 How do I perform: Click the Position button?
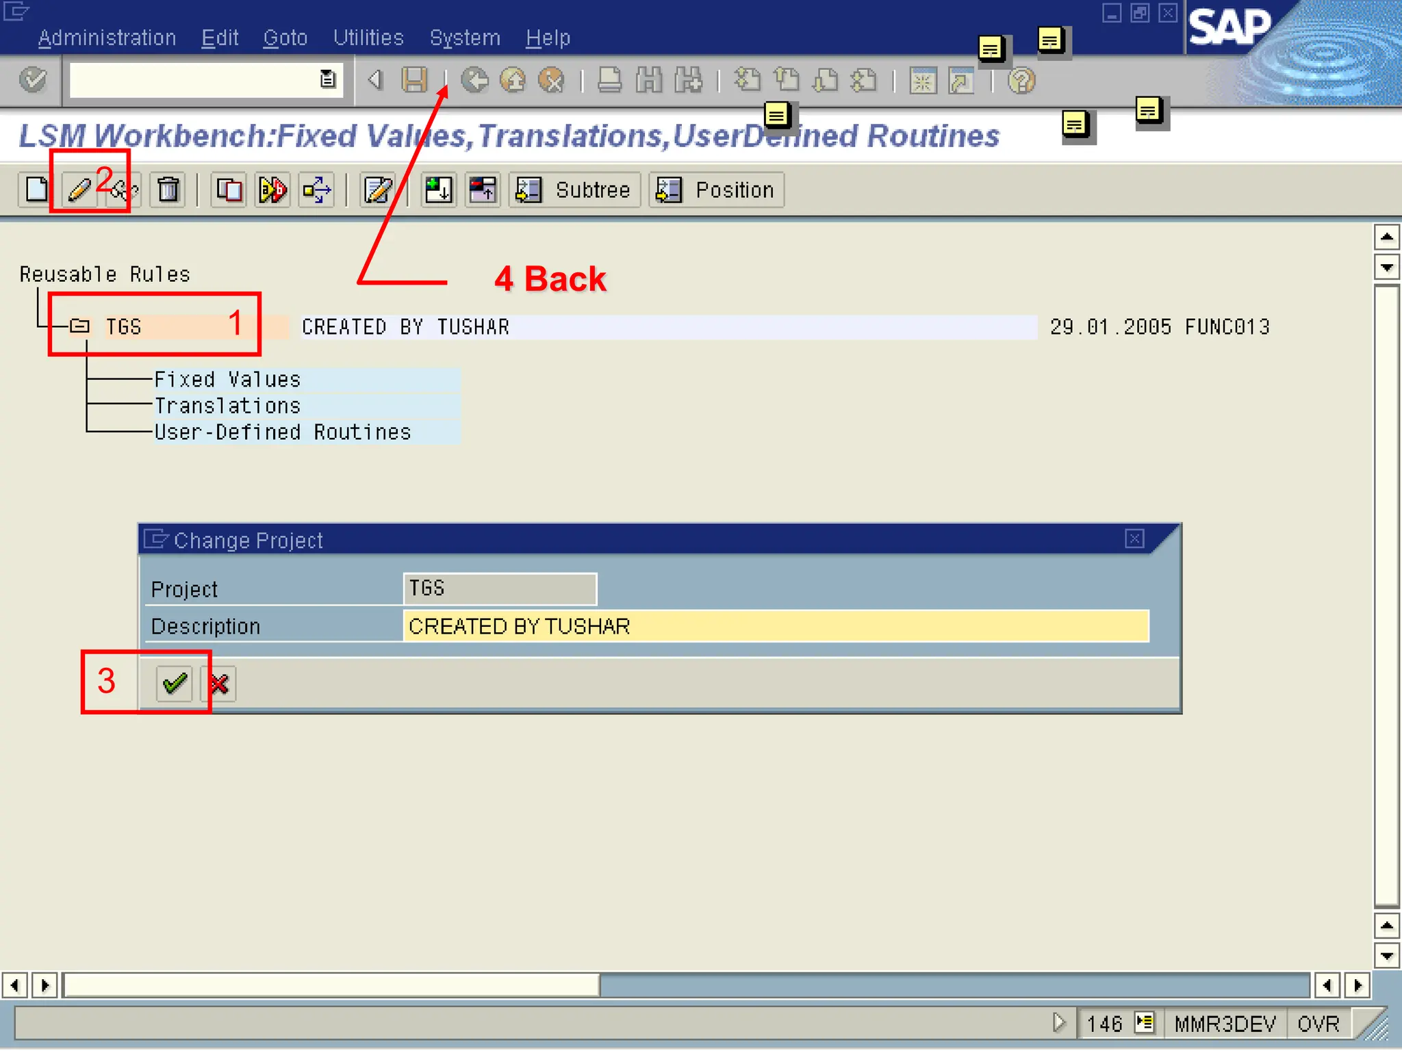[x=715, y=190]
